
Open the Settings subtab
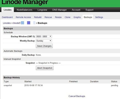pos(99,17)
